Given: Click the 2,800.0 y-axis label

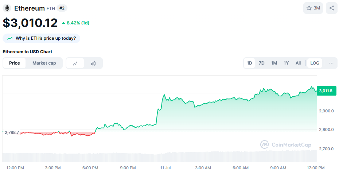Looking at the screenshot, I should 326,130.
